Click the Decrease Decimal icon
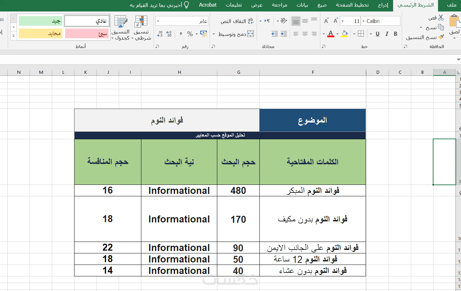Viewport: 461px width, 291px height. pyautogui.click(x=160, y=34)
